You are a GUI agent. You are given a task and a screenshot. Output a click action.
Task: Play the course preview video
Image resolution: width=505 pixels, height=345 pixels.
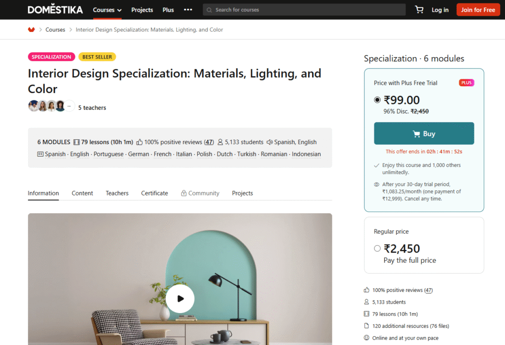click(x=180, y=298)
